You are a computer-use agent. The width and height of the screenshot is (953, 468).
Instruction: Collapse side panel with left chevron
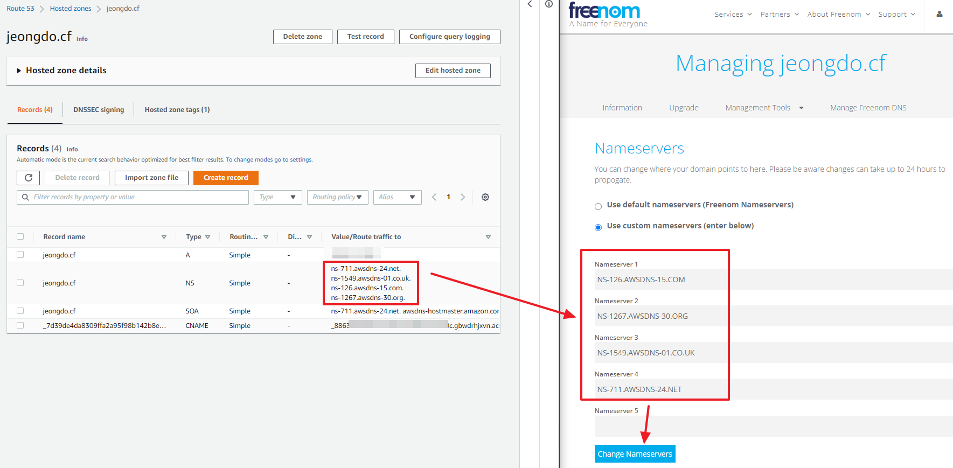point(530,4)
